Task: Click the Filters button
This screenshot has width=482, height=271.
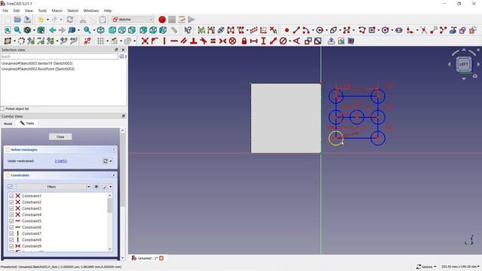Action: (x=51, y=187)
